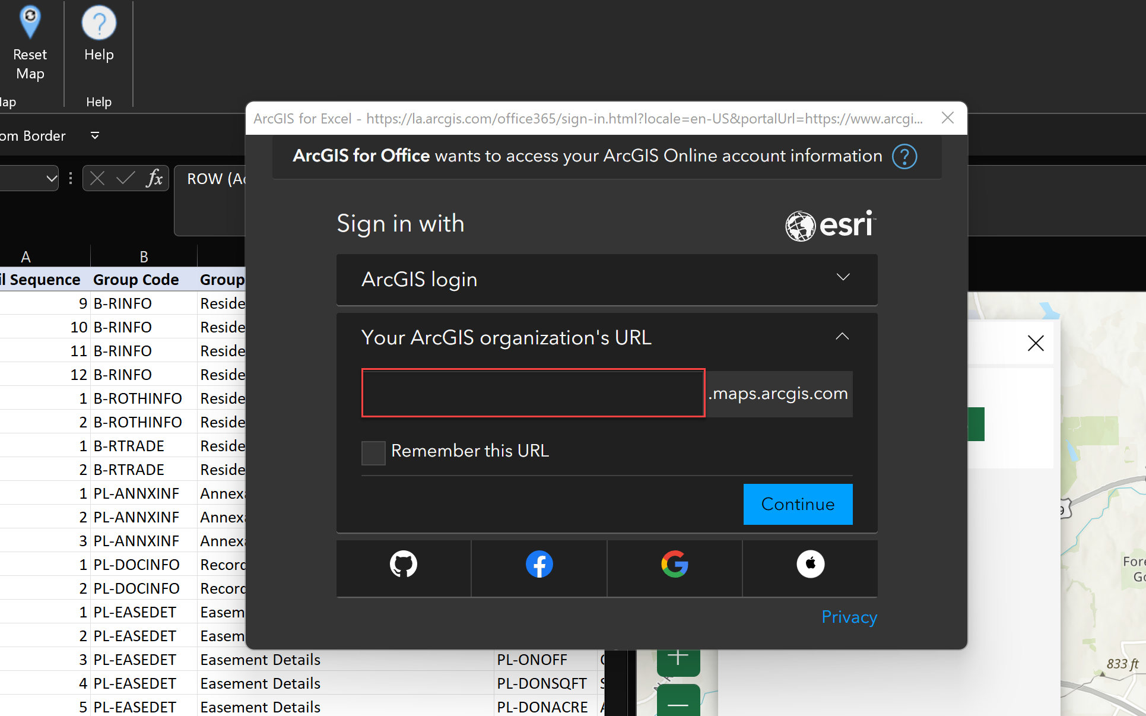Click the Esri logo
This screenshot has height=716, width=1146.
tap(829, 225)
